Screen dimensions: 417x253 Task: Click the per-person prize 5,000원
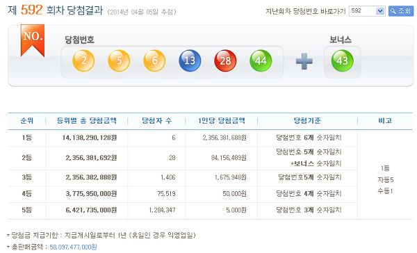point(236,210)
